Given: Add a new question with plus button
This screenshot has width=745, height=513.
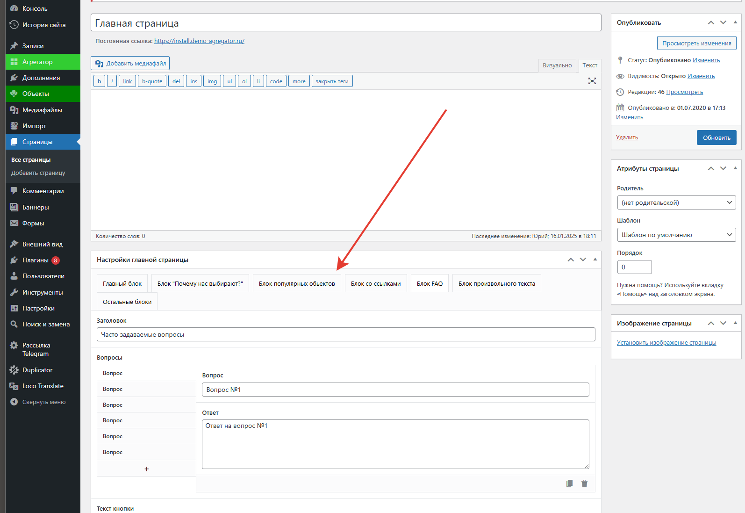Looking at the screenshot, I should point(146,469).
